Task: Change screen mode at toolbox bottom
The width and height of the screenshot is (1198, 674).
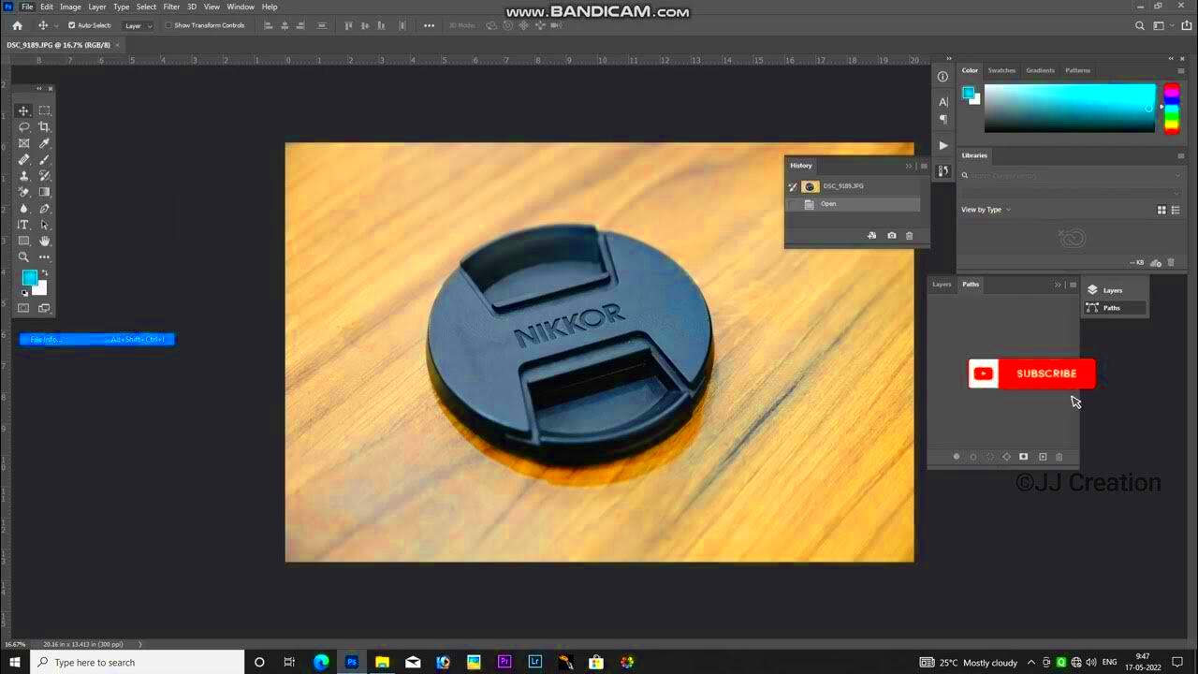Action: (x=44, y=308)
